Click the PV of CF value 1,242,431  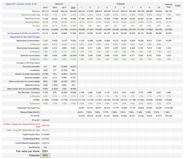pyautogui.click(x=45, y=120)
